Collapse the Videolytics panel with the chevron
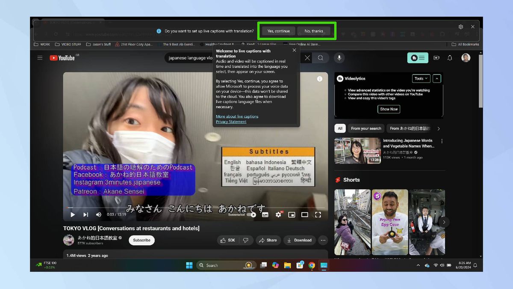This screenshot has width=513, height=289. pos(436,78)
